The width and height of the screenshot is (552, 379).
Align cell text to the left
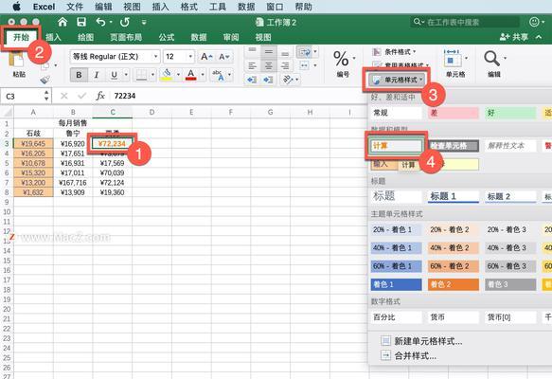coord(252,65)
